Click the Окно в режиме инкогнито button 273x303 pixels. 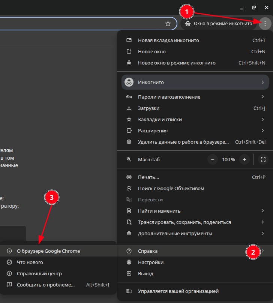[x=219, y=24]
